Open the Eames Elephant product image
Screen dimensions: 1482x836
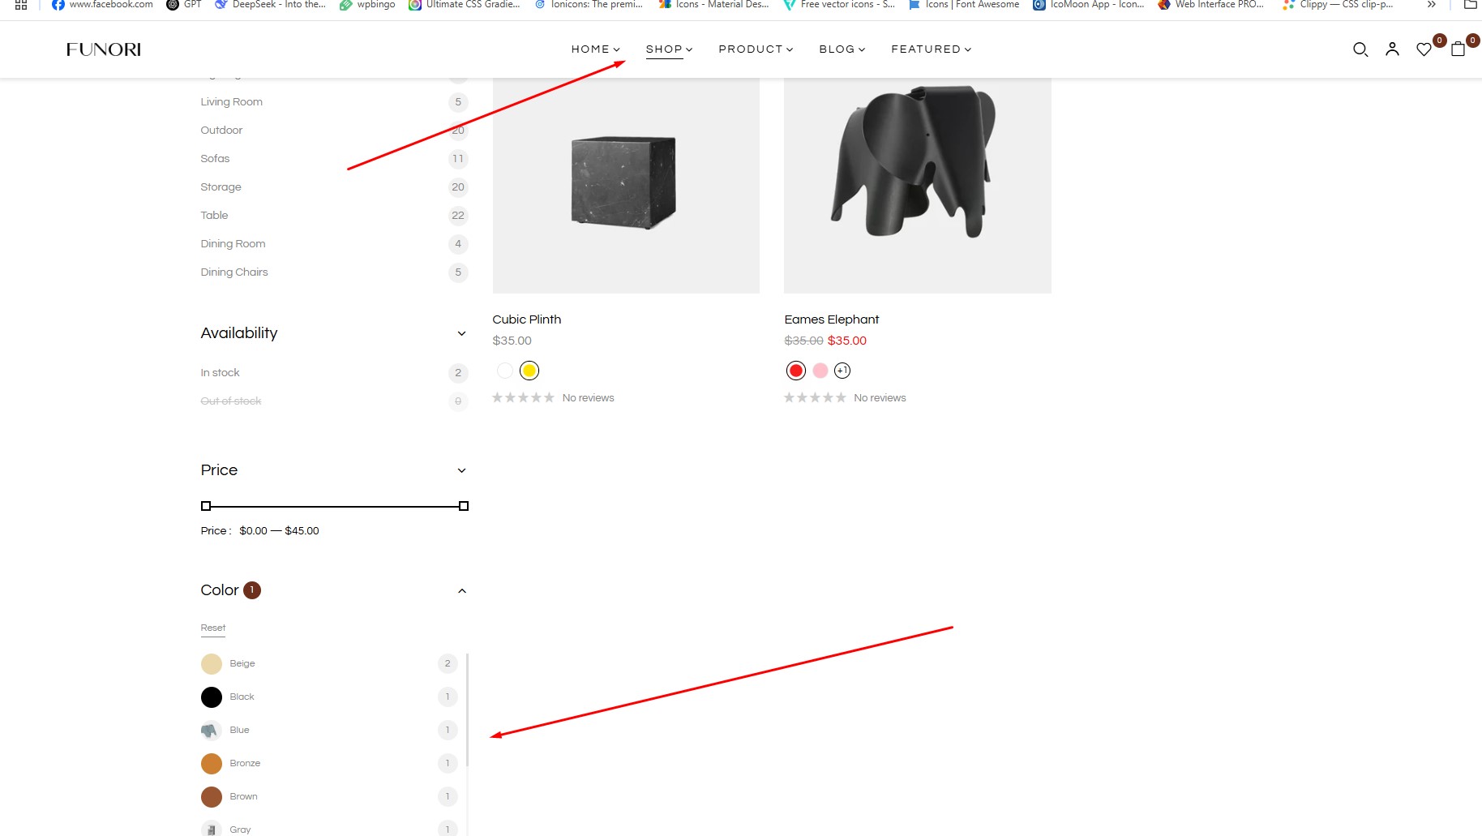918,186
